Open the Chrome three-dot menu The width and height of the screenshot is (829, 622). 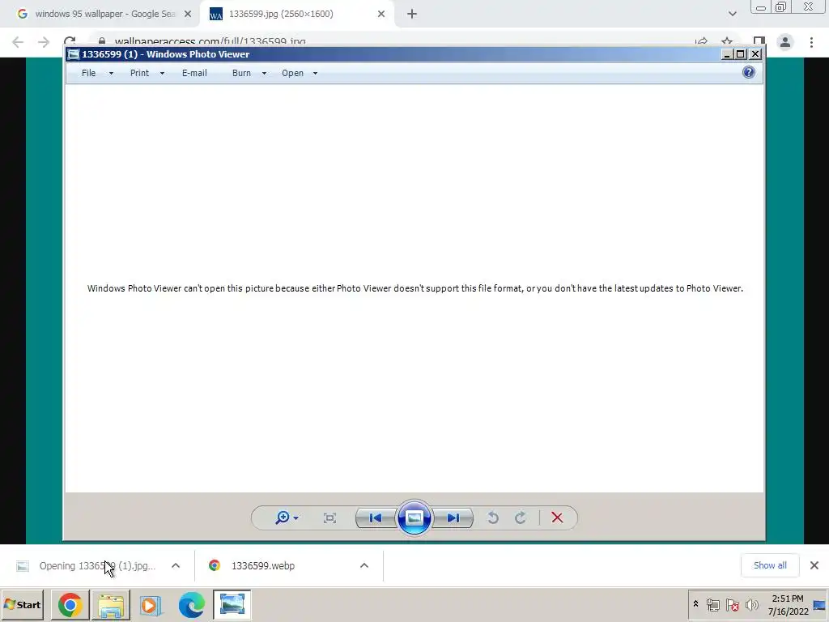(811, 42)
